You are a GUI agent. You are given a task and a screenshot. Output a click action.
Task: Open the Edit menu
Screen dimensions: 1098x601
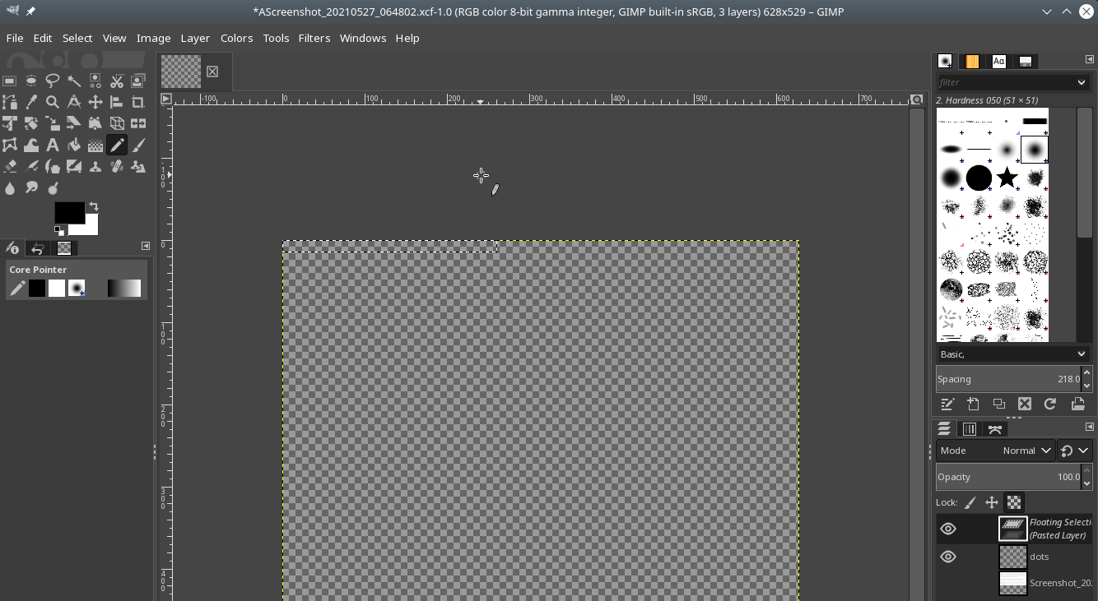point(43,38)
